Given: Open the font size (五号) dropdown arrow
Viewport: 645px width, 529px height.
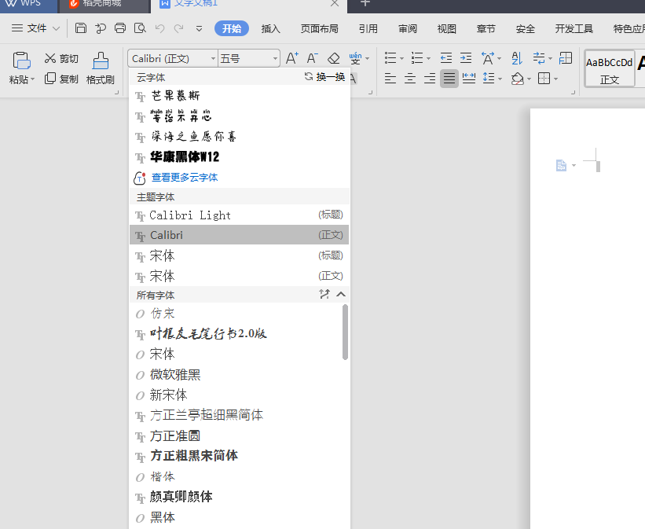Looking at the screenshot, I should tap(275, 58).
